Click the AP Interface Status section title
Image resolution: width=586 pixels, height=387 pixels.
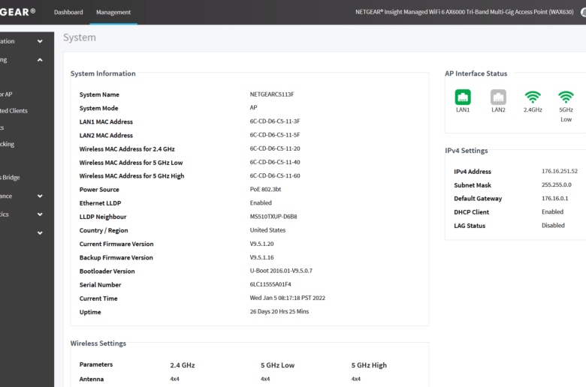476,73
